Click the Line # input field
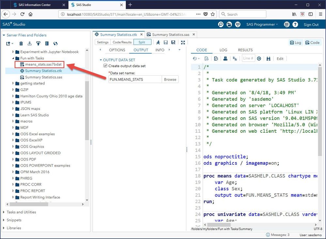Screen dimensions: 326x239 coord(248,58)
